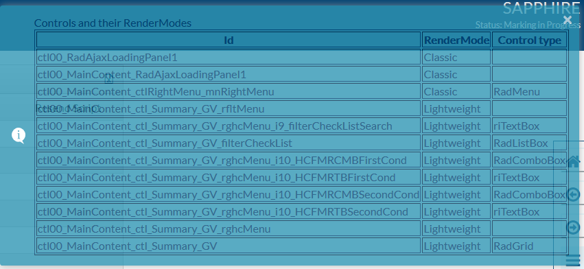Select the ctlRightMenu_mnRightMenu Id cell
Image resolution: width=584 pixels, height=269 pixels.
(229, 92)
